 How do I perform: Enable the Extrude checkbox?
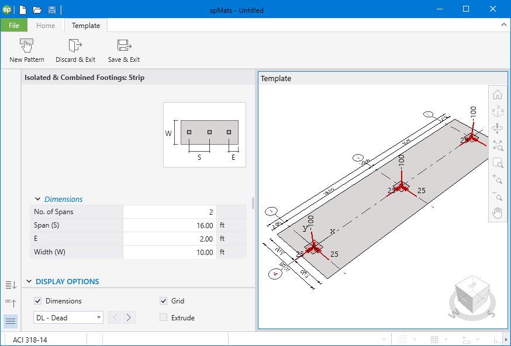164,318
